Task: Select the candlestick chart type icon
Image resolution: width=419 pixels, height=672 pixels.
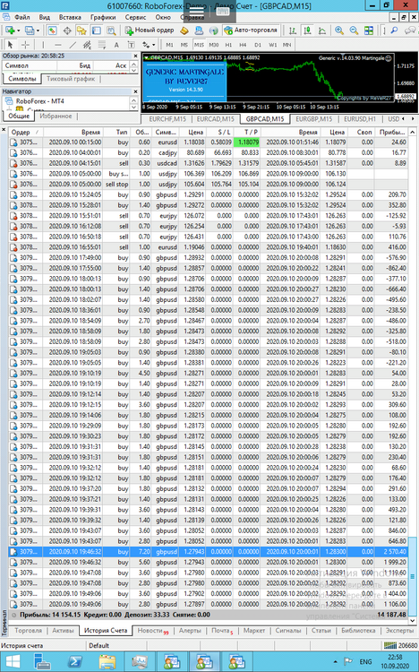Action: point(307,30)
